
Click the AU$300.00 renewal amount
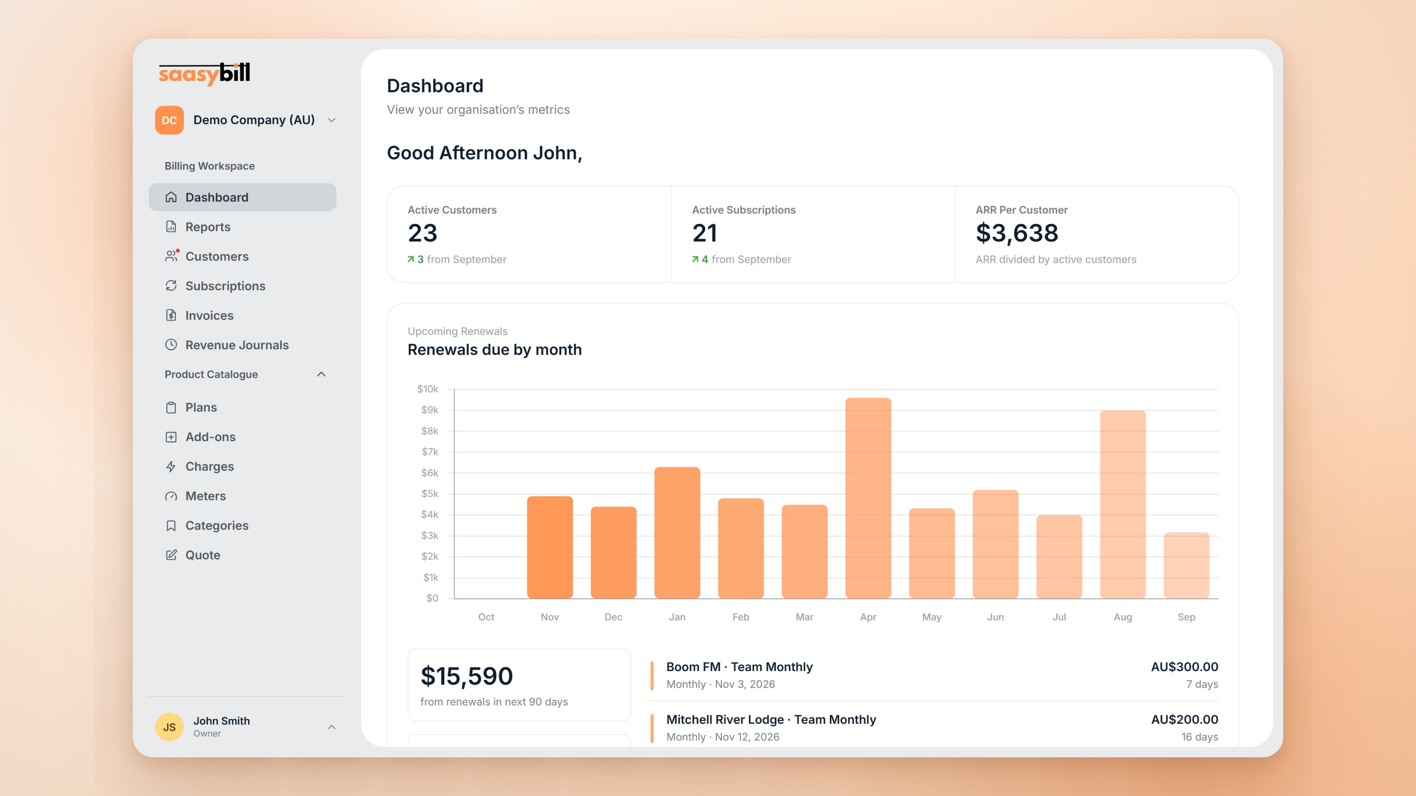[x=1184, y=667]
